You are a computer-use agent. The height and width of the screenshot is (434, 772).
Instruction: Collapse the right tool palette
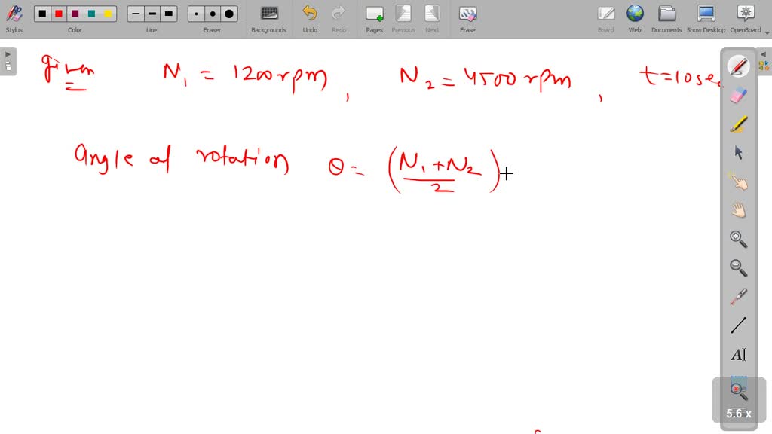click(x=764, y=53)
